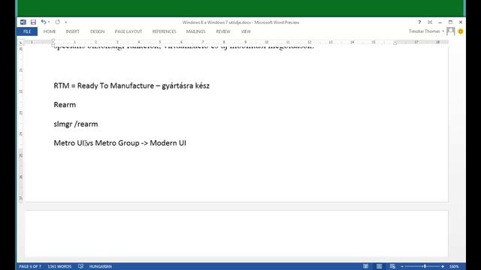Place cursor in 'RTM = Ready To Manufacture' line
This screenshot has width=481, height=270.
pos(132,85)
